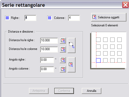The height and width of the screenshot is (97, 129).
Task: Click the Conferma button
Action: [x=64, y=91]
